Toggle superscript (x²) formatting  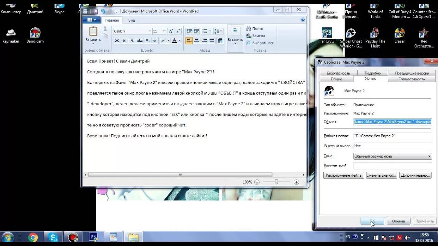155,40
